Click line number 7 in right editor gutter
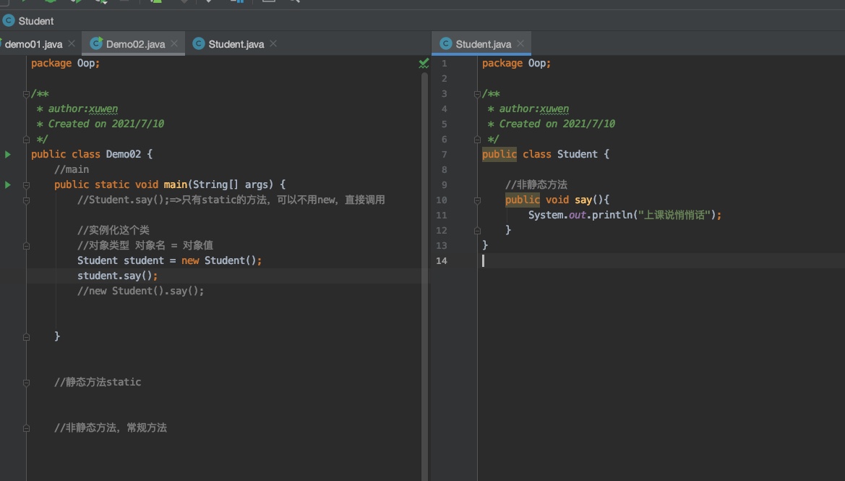This screenshot has width=845, height=481. (x=444, y=154)
